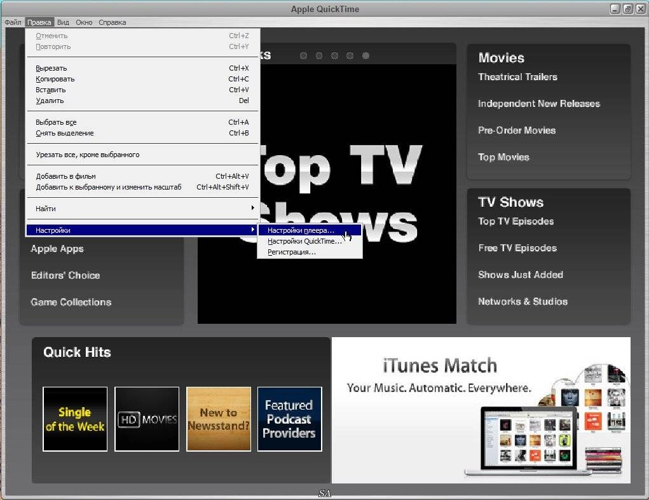Image resolution: width=649 pixels, height=500 pixels.
Task: Open Editors' Choice link
Action: (65, 275)
